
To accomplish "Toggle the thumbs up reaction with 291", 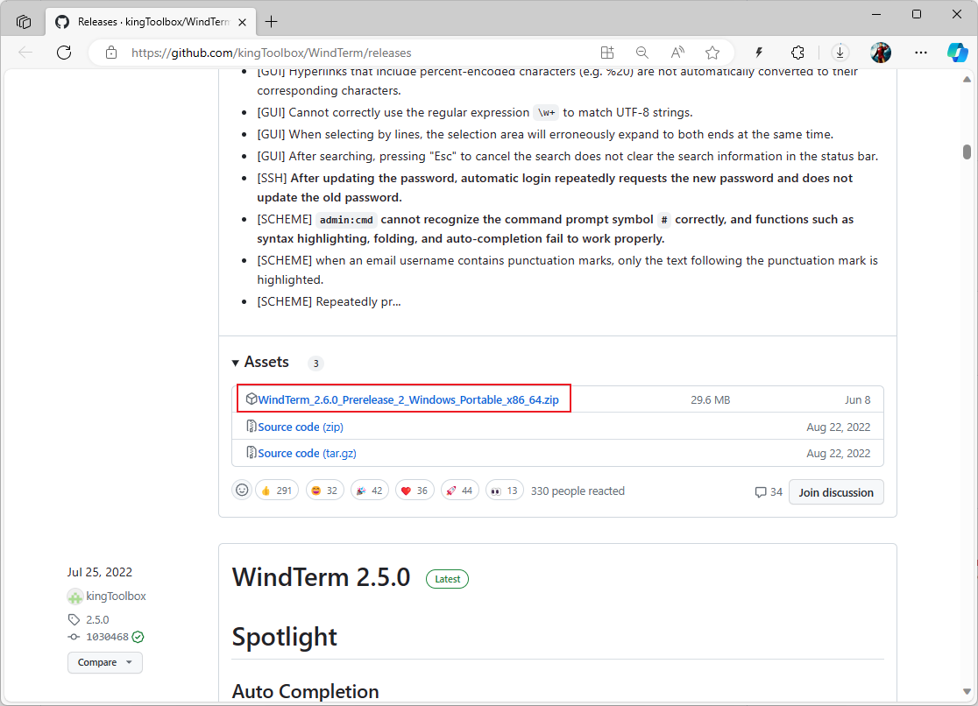I will [x=276, y=491].
